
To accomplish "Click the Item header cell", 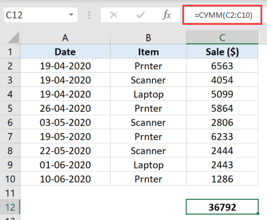I will click(149, 51).
